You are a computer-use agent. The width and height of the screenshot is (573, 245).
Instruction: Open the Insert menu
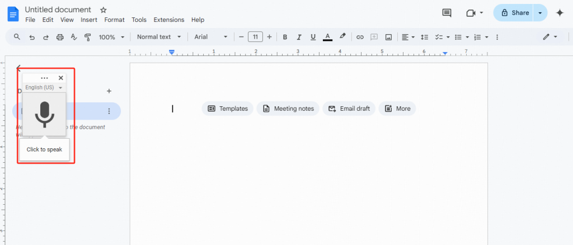point(89,20)
